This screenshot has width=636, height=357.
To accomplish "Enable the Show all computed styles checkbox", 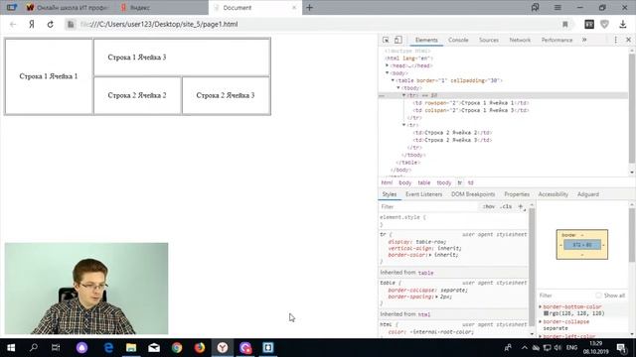I will (598, 296).
